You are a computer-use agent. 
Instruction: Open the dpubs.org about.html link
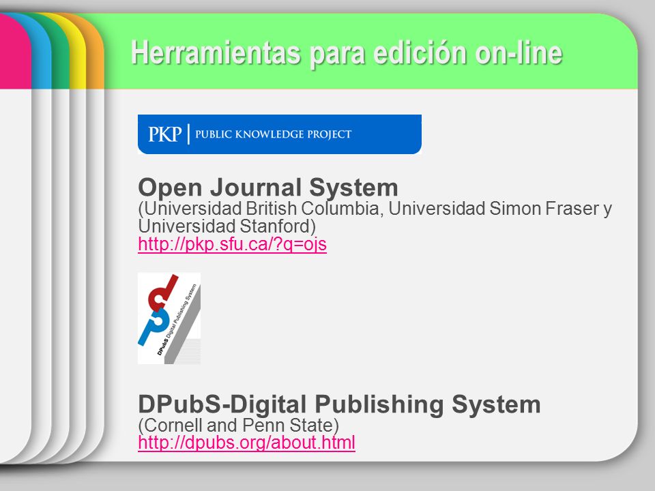pos(246,443)
